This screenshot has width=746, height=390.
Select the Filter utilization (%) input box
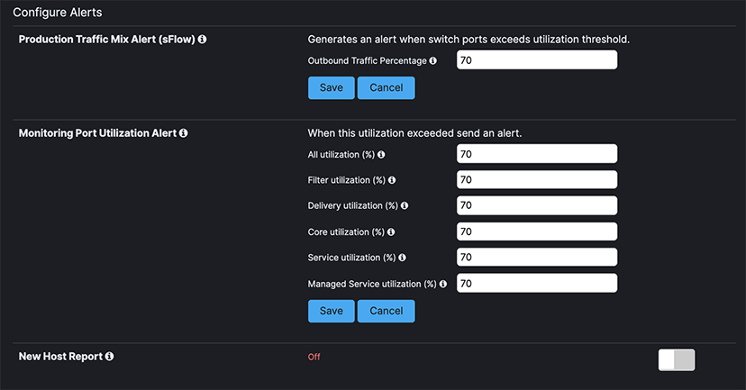tap(537, 180)
